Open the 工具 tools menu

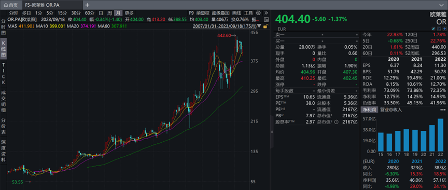point(248,13)
